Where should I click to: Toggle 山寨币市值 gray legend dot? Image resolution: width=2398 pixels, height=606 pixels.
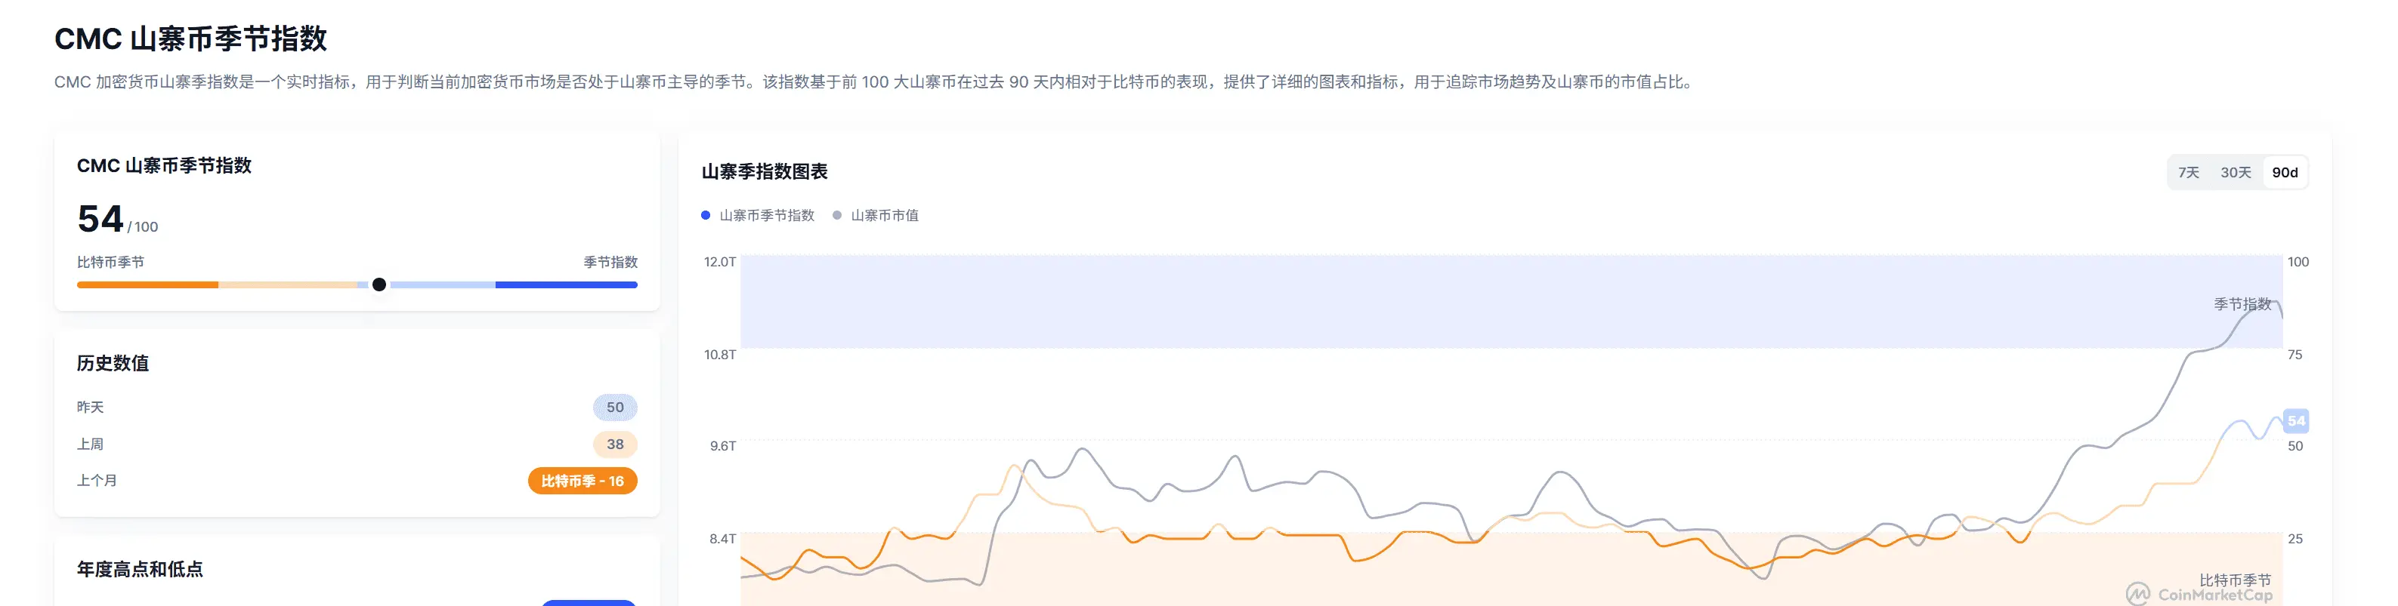[837, 216]
